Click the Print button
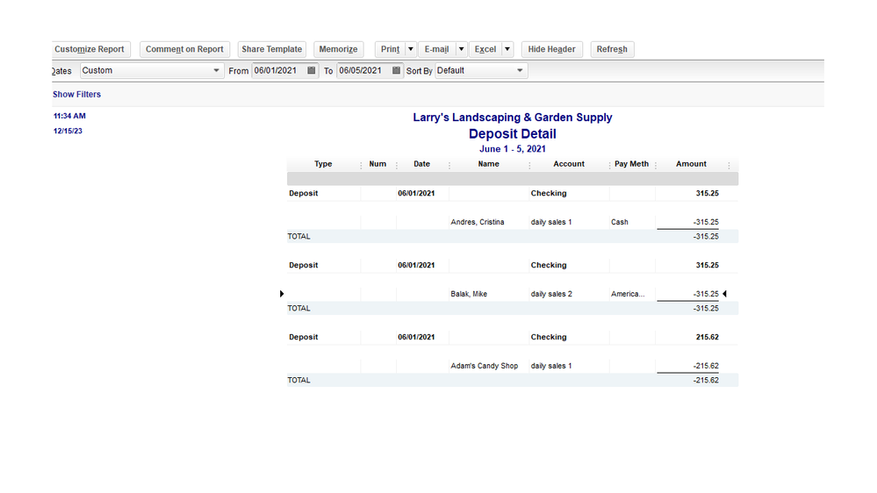The image size is (877, 493). [390, 49]
